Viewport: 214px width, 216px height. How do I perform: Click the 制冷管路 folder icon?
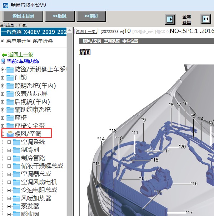tap(16, 158)
